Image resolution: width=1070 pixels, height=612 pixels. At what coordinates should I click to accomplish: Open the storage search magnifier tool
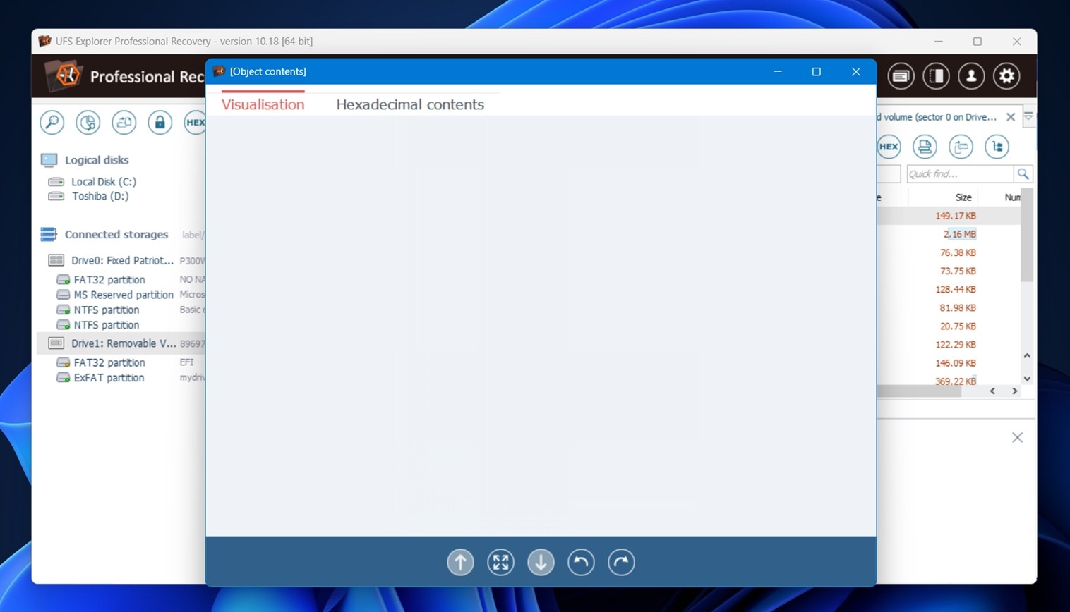(52, 123)
